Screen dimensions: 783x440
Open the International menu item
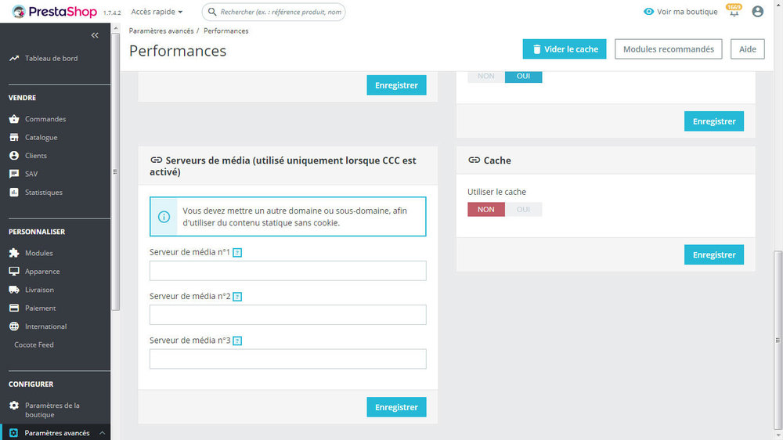pyautogui.click(x=46, y=326)
